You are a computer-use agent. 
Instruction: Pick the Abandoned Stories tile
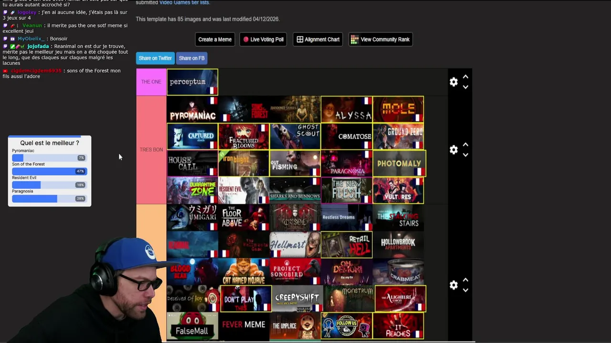(295, 109)
